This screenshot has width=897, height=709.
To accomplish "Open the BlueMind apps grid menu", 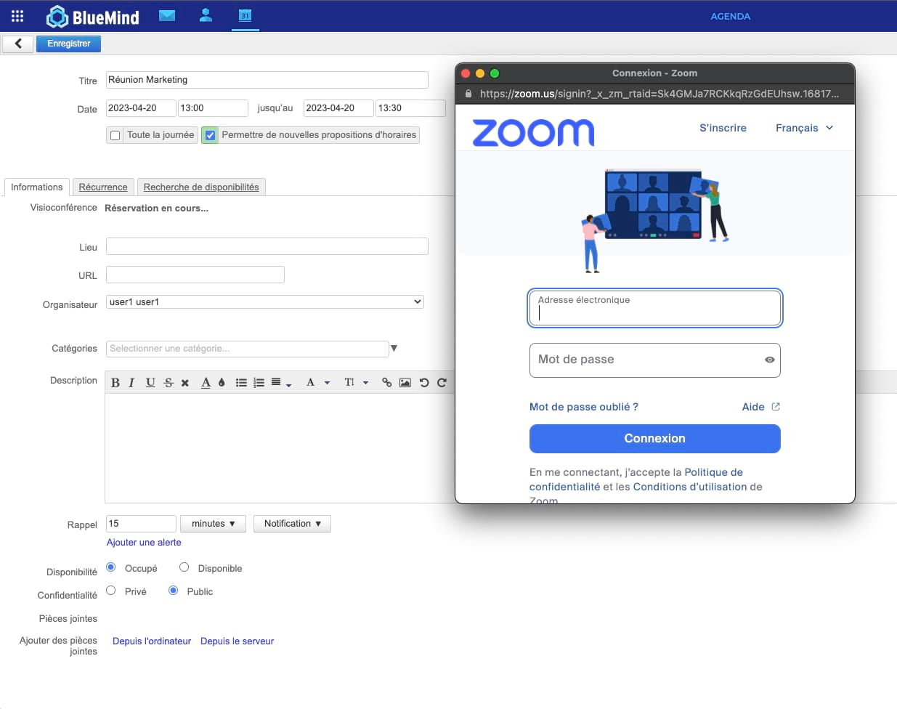I will pos(17,16).
